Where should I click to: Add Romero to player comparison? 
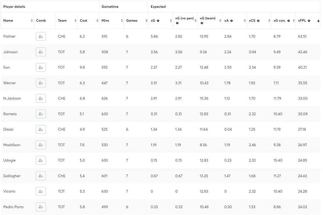click(41, 114)
